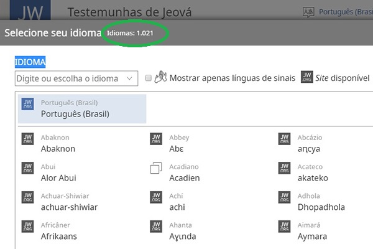Click the JW.org icon beside Achí
Screen dimensions: 373x249
coord(156,197)
